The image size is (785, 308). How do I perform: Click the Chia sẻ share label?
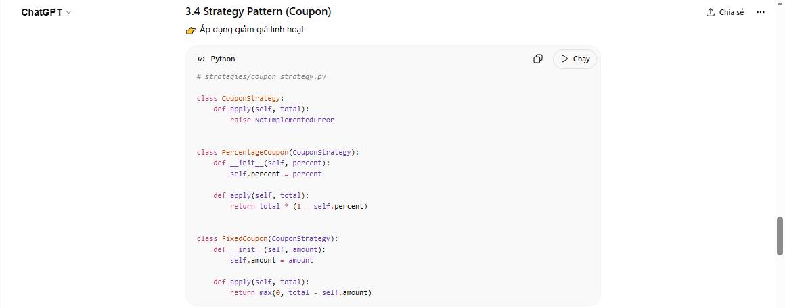(732, 12)
